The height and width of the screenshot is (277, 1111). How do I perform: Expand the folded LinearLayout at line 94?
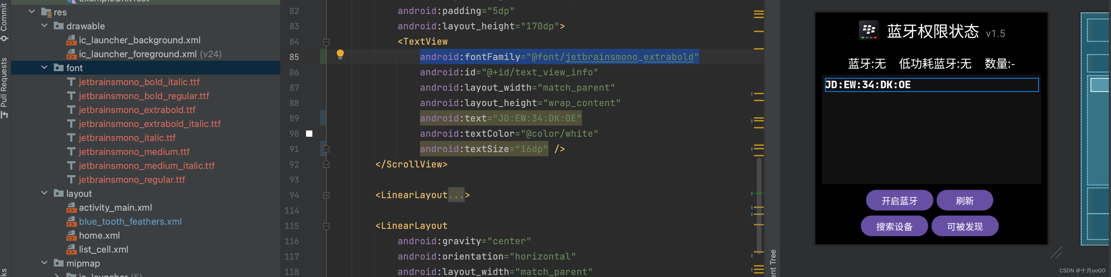click(326, 195)
